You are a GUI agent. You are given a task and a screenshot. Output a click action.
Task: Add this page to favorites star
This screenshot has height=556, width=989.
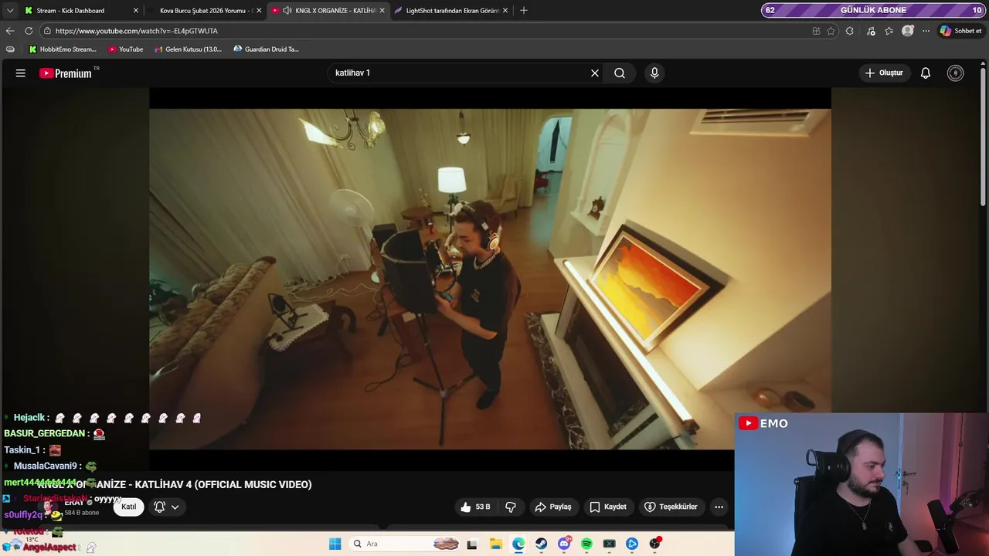831,31
